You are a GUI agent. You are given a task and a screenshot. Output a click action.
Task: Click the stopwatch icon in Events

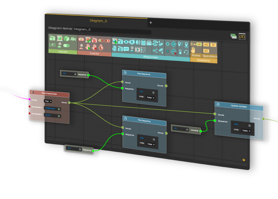click(101, 48)
